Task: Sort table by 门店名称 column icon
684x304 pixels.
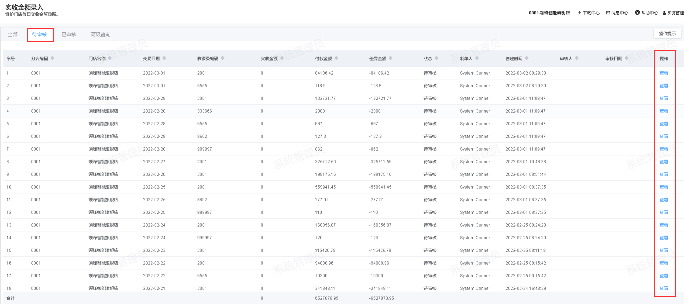Action: point(110,58)
